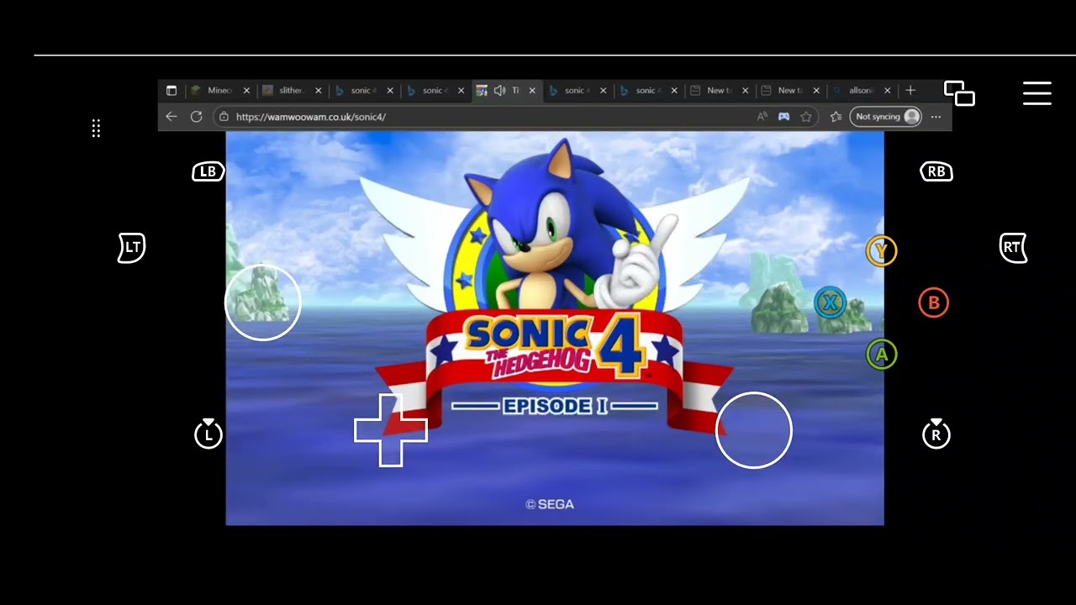Open the read aloud icon in the address bar
The image size is (1076, 605).
pos(762,117)
